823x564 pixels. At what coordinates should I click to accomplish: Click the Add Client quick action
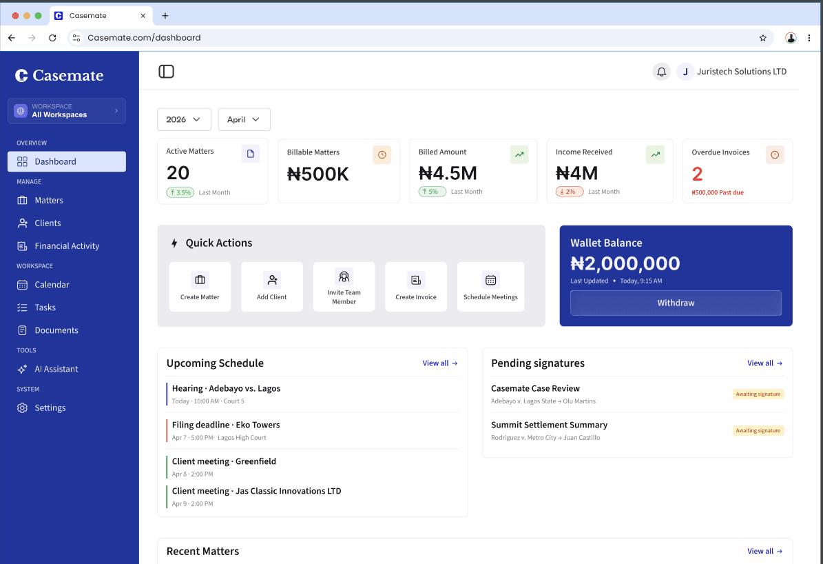(272, 286)
